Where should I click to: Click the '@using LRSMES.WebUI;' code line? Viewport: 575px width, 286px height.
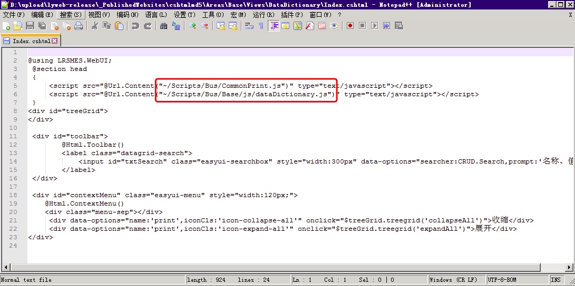70,60
